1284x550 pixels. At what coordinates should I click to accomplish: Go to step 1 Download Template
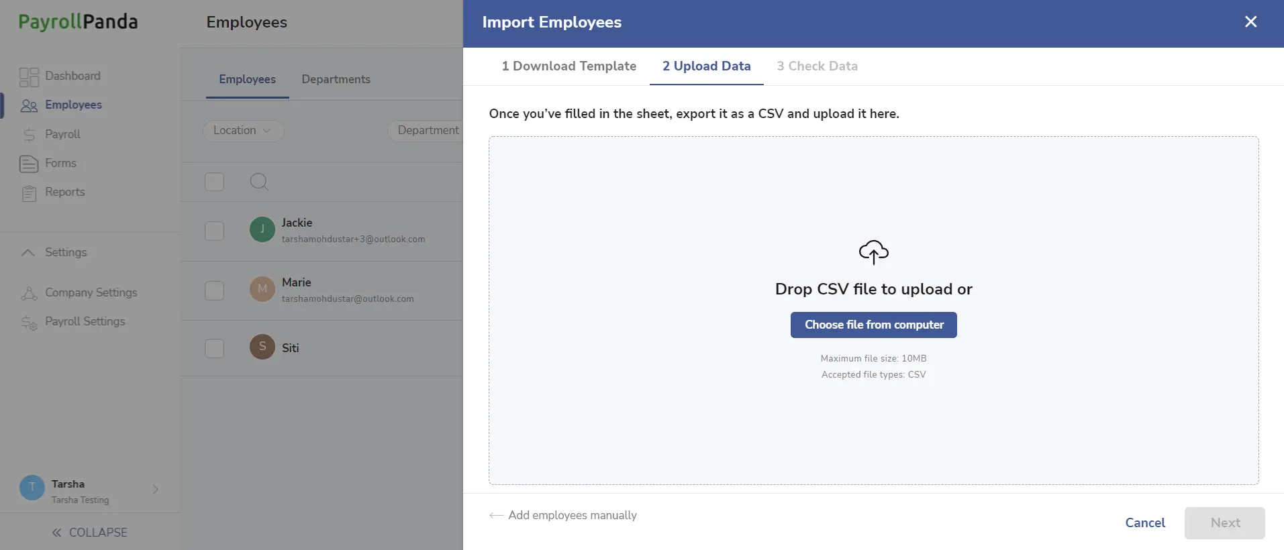point(569,66)
